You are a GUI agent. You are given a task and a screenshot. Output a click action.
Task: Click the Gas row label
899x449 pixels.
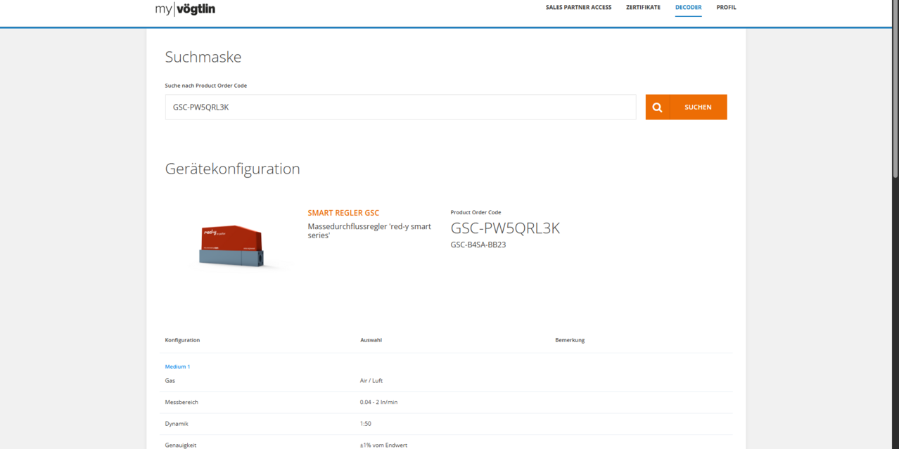click(x=170, y=381)
